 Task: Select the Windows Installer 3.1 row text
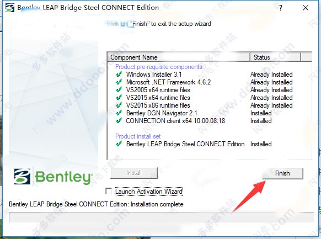coord(154,75)
